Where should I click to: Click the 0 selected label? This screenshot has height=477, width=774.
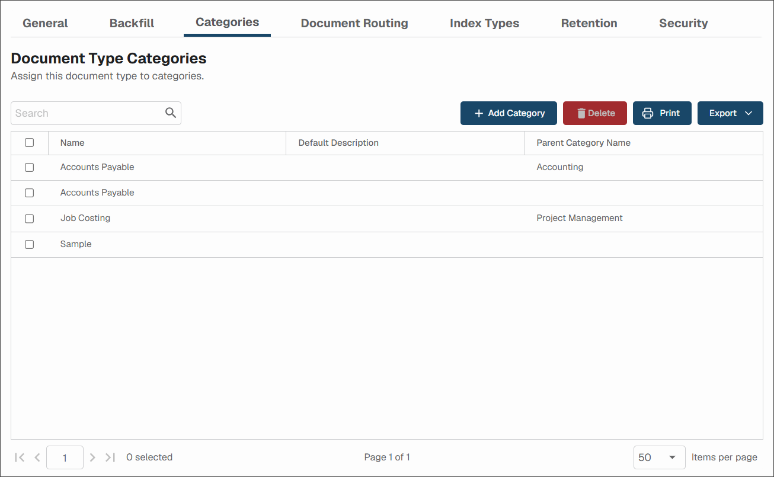click(x=149, y=457)
